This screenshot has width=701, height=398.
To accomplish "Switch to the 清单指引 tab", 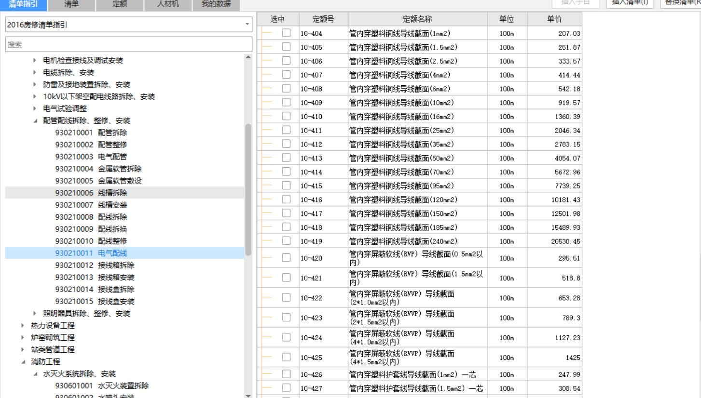I will point(23,4).
